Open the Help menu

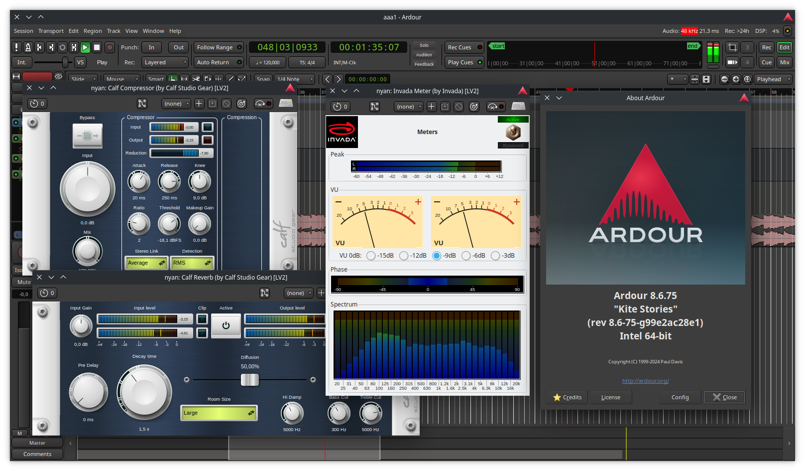[x=175, y=31]
